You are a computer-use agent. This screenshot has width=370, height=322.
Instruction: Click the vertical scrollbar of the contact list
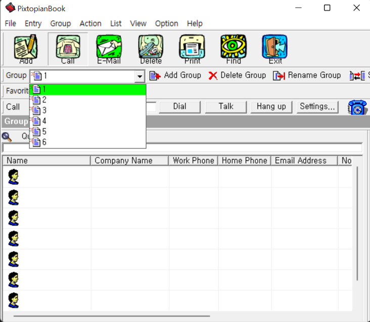pyautogui.click(x=357, y=223)
